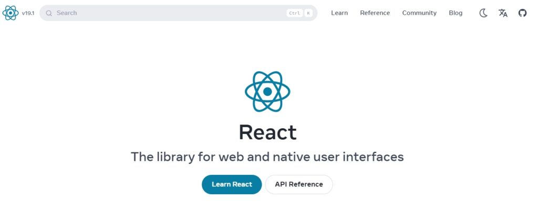The height and width of the screenshot is (223, 538).
Task: Click the "React" heading text
Action: click(x=267, y=132)
